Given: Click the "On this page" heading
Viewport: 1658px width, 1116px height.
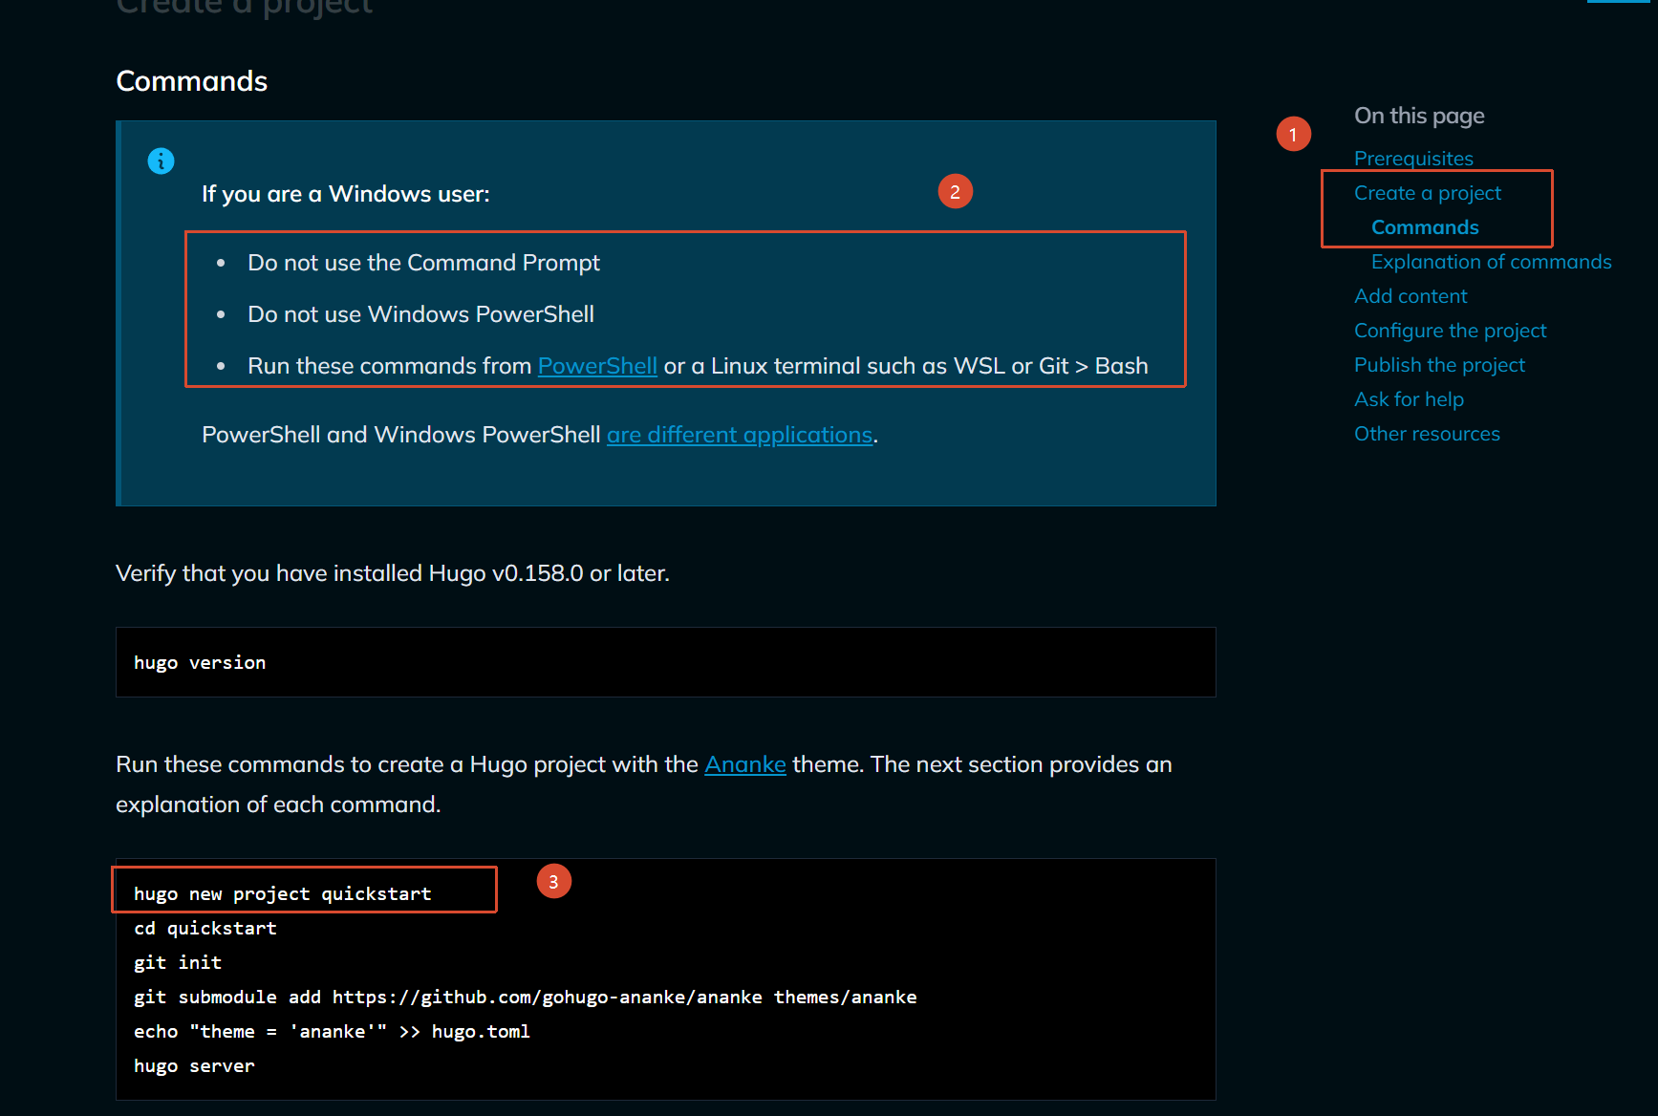Looking at the screenshot, I should click(1419, 116).
